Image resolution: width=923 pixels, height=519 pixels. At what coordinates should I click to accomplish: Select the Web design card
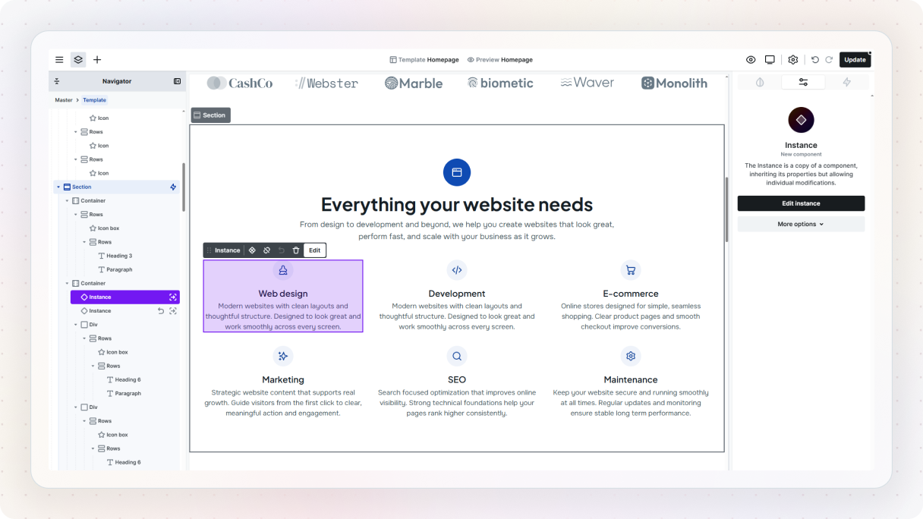click(x=283, y=296)
